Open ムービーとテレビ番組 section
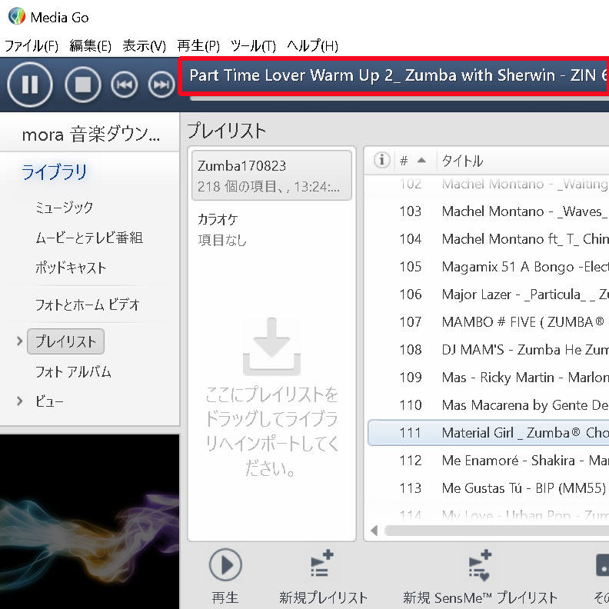The height and width of the screenshot is (609, 609). 89,238
